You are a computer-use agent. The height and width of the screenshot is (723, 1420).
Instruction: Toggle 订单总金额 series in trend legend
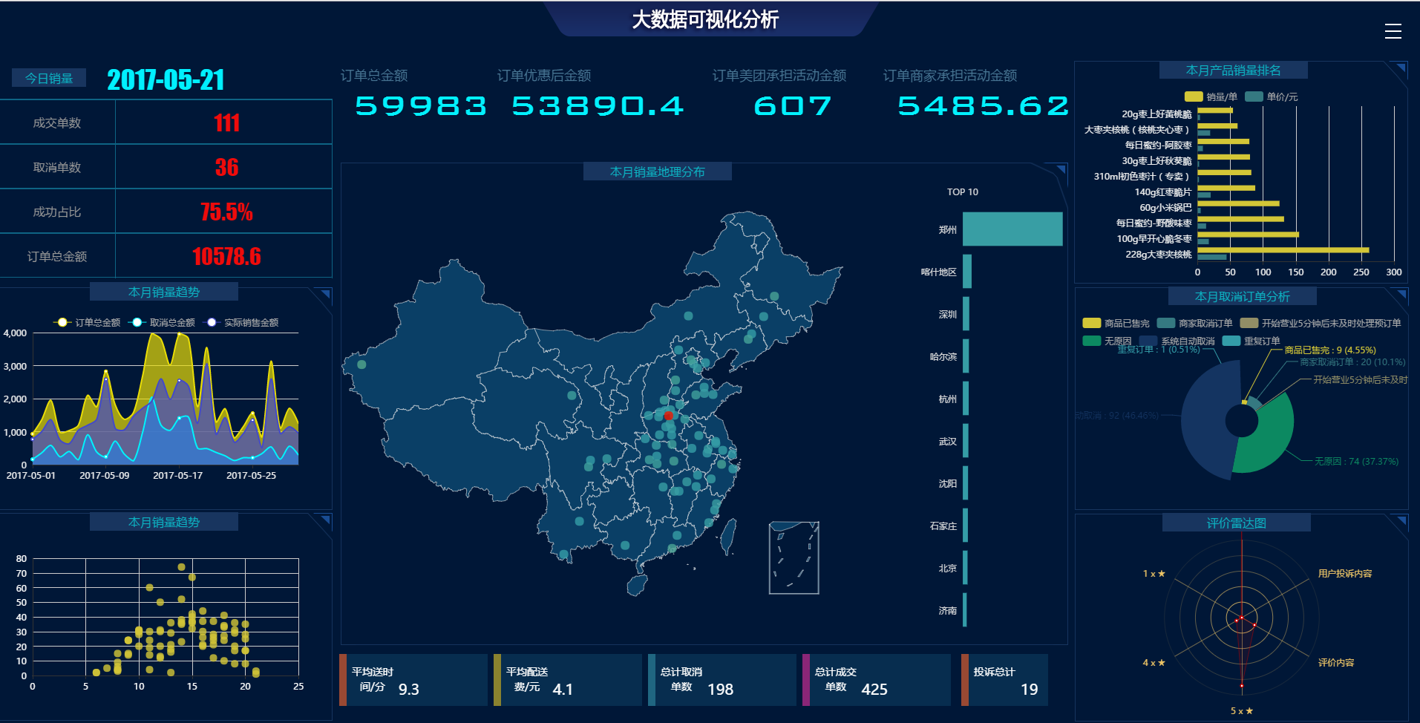pos(88,322)
